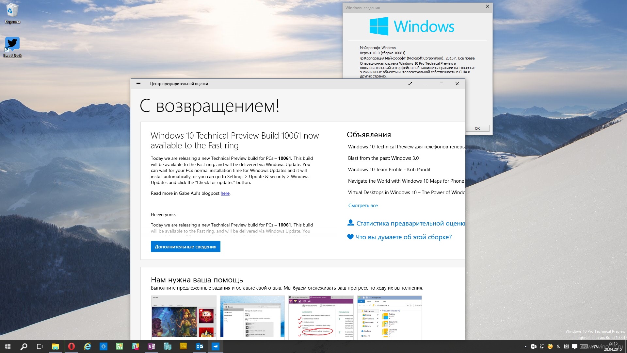Click the firewall brick-wall tray icon
This screenshot has height=353, width=627.
click(566, 346)
